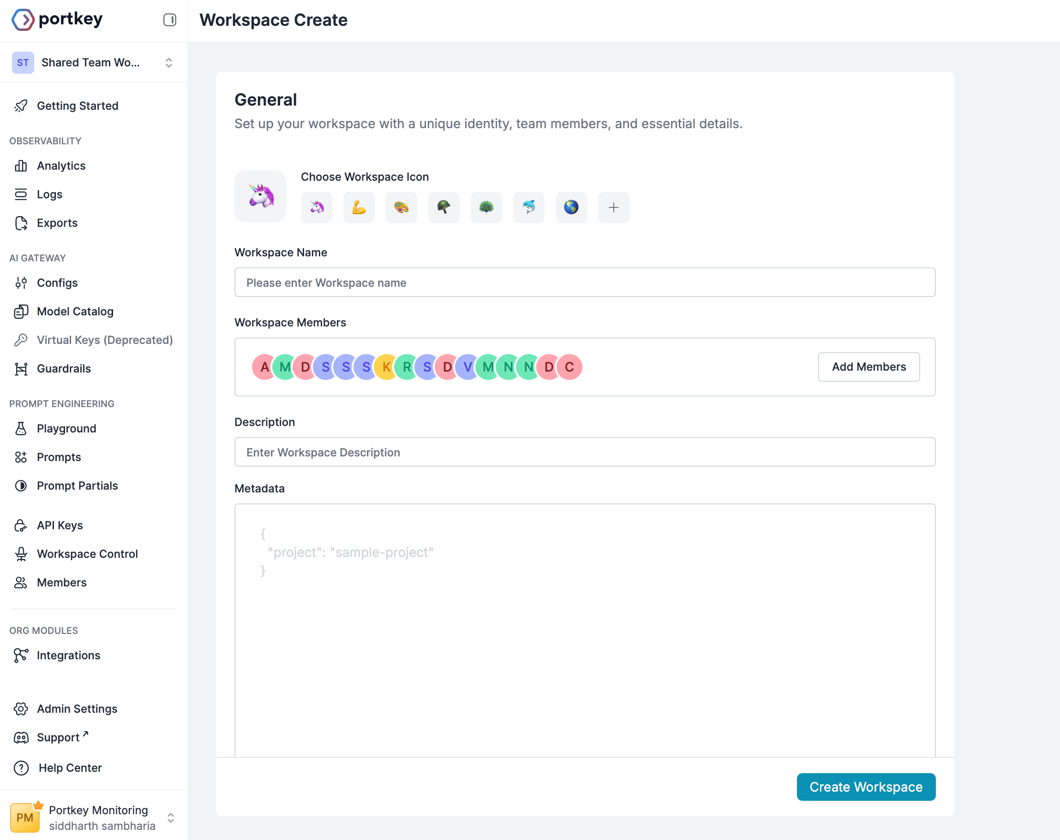Screen dimensions: 1060x840
Task: Click the Analytics bar chart icon
Action: [x=21, y=166]
